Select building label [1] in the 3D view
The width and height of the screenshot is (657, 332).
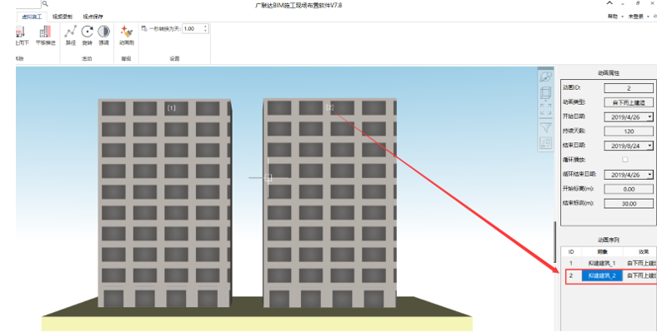pos(172,108)
